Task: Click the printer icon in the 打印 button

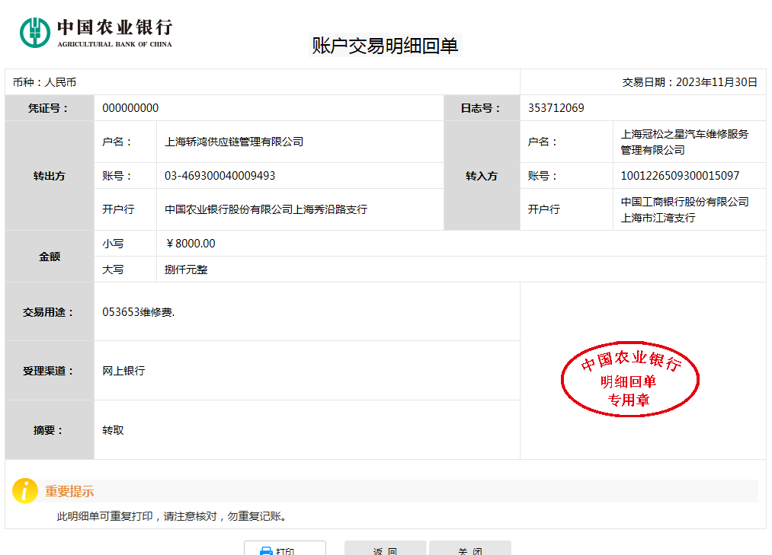Action: [x=266, y=550]
